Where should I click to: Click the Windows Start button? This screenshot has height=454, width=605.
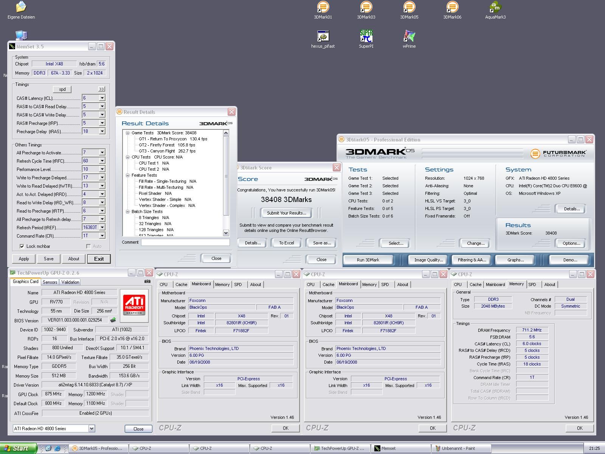(x=19, y=448)
